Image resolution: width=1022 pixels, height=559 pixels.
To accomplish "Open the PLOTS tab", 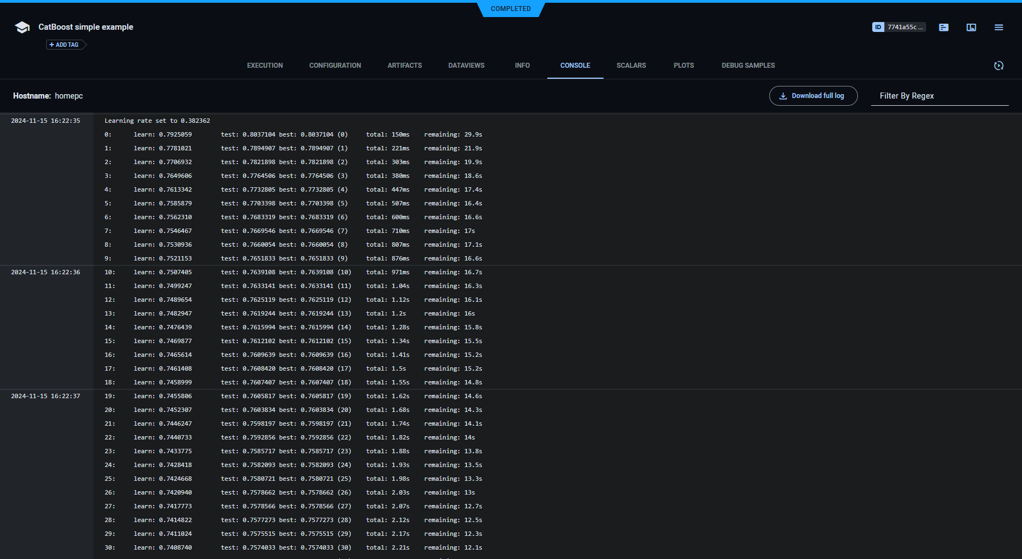I will [683, 65].
